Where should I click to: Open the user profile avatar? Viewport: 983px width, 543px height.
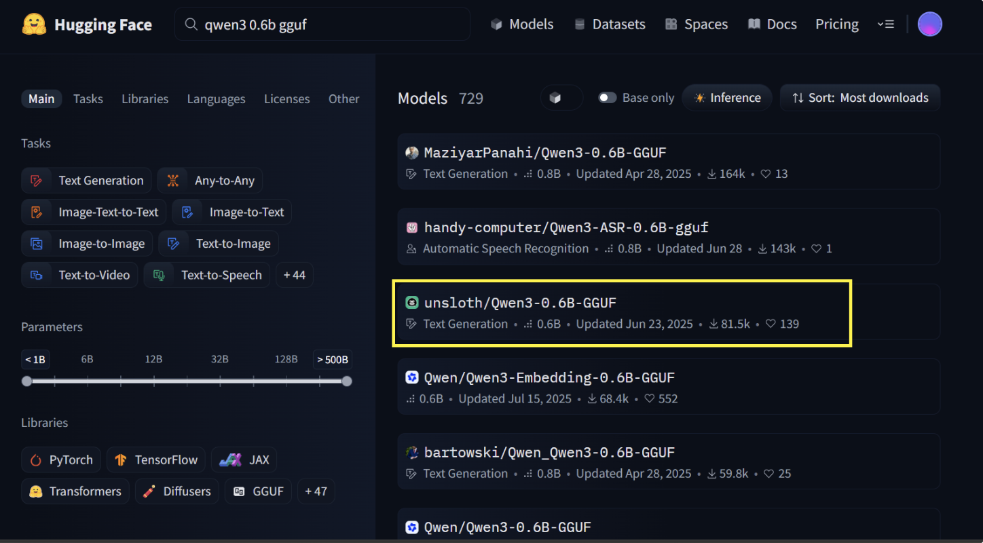(x=929, y=24)
